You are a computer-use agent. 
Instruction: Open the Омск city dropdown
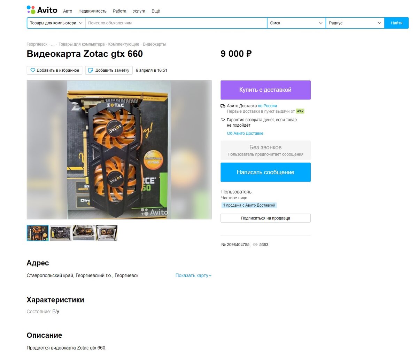296,23
